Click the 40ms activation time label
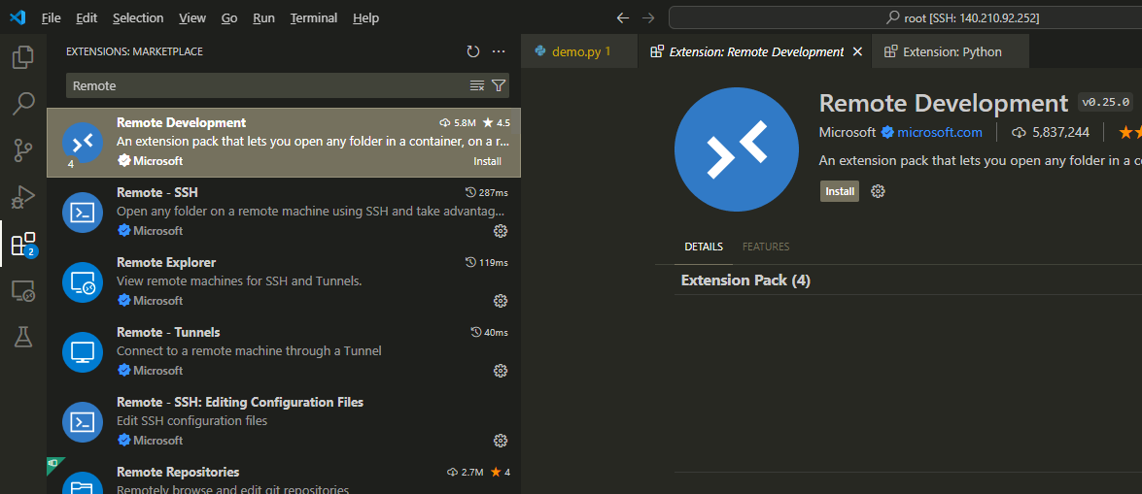The height and width of the screenshot is (494, 1142). pyautogui.click(x=490, y=333)
